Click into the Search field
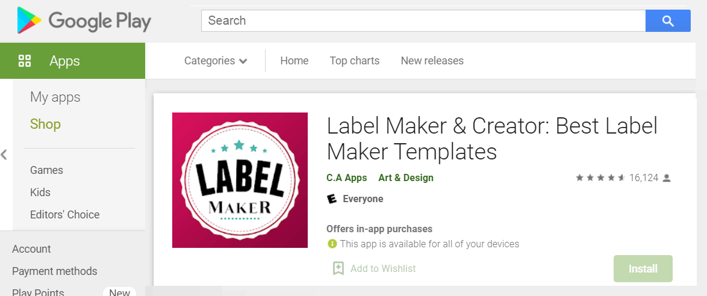 click(423, 20)
